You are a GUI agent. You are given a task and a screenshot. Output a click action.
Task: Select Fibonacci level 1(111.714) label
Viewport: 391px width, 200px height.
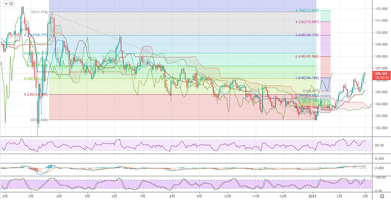(x=39, y=11)
